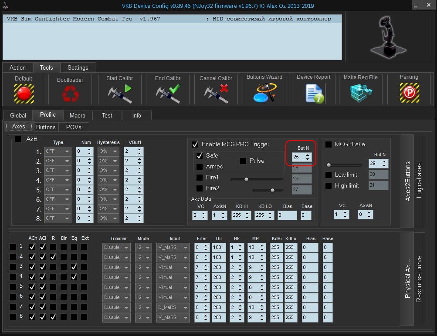This screenshot has width=437, height=336.
Task: Click the Fire1 threshold slider
Action: pos(257,180)
